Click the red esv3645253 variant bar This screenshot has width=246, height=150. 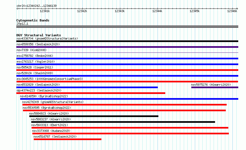tap(127, 82)
